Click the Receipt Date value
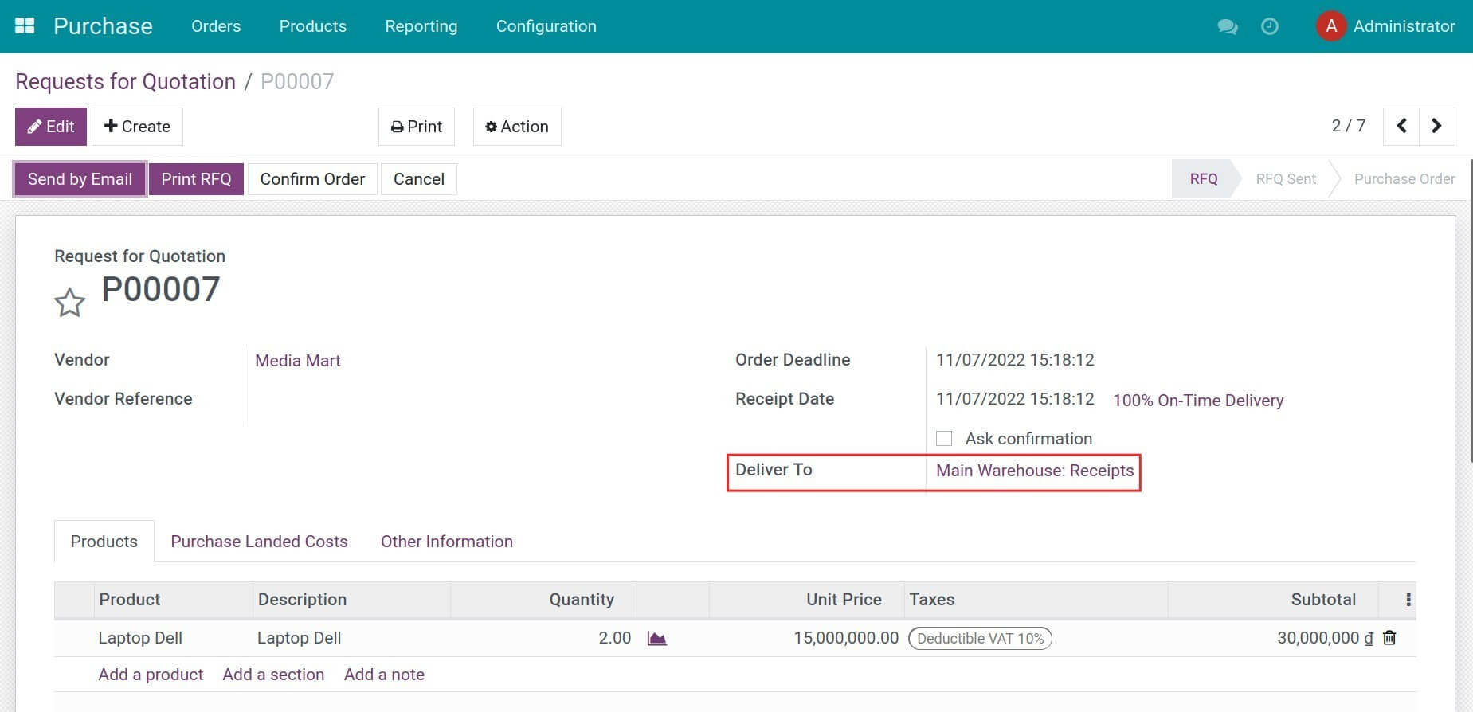The height and width of the screenshot is (712, 1473). (x=1015, y=399)
